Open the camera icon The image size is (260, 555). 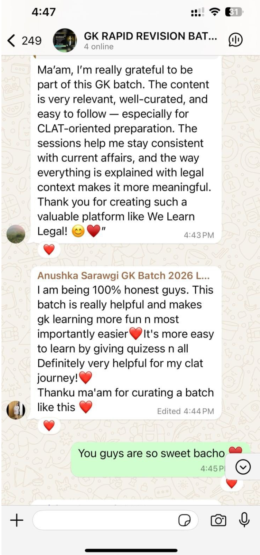coord(218,520)
